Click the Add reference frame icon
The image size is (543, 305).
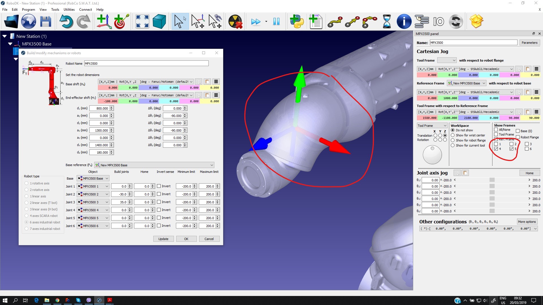click(104, 22)
